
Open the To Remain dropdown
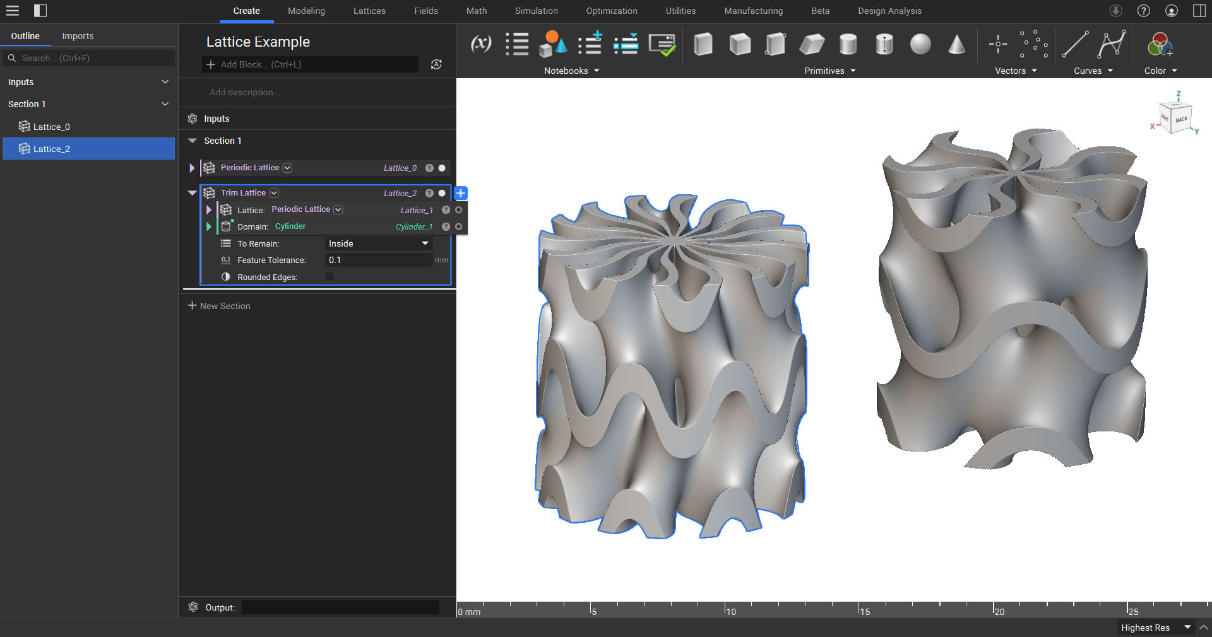378,243
